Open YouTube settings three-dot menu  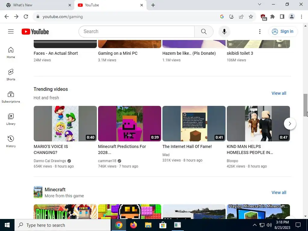[260, 31]
